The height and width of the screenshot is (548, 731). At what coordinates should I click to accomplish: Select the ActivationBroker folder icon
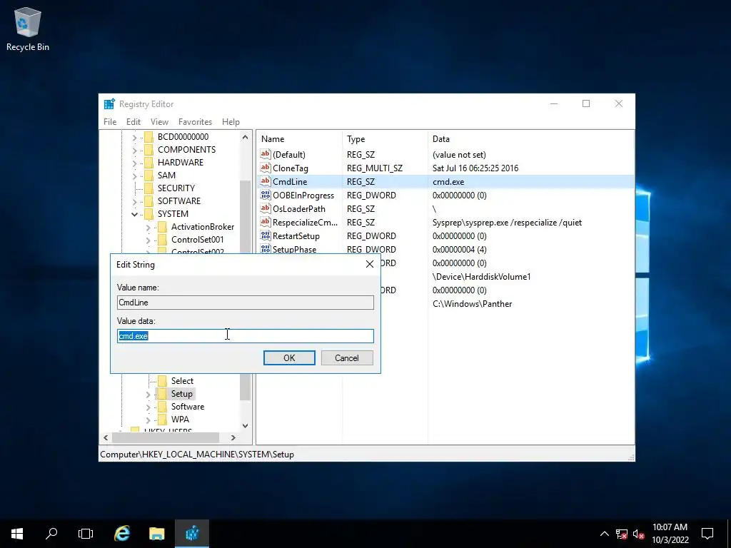[x=162, y=226]
